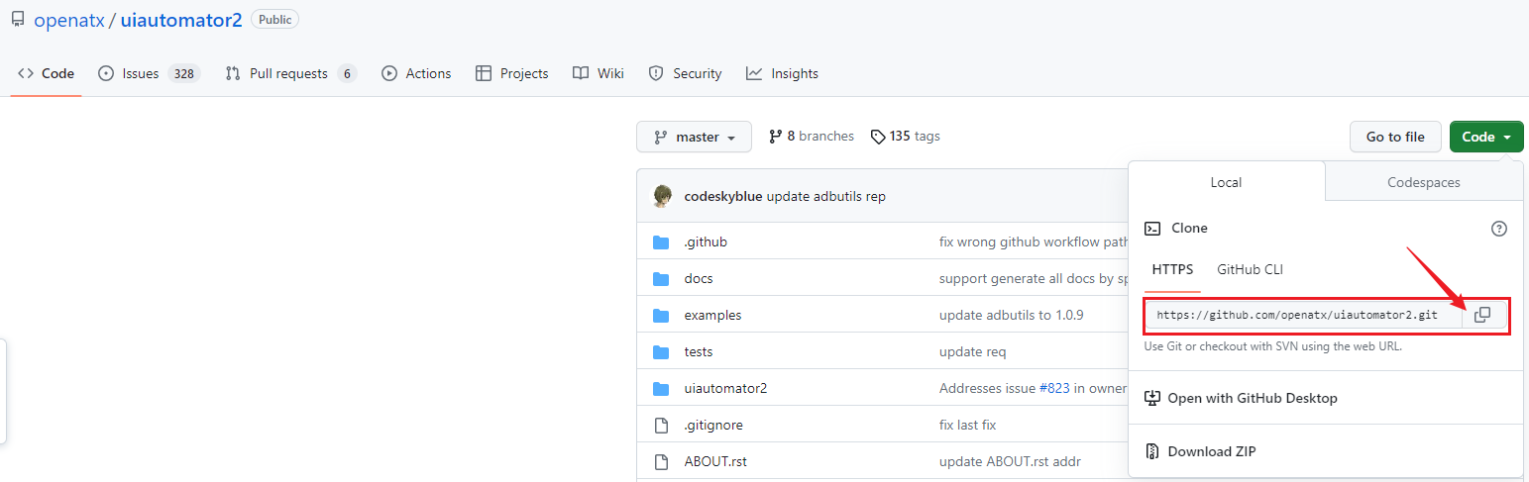Open the .gitignore file
The image size is (1529, 482).
pos(713,425)
